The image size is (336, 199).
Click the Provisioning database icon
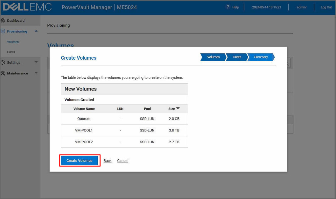pyautogui.click(x=3, y=31)
